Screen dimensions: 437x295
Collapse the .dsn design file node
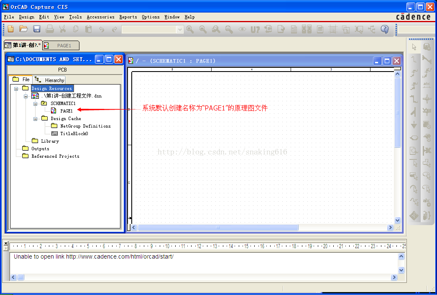coord(26,96)
